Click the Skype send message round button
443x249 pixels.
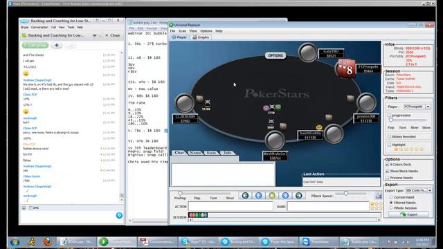point(119,215)
